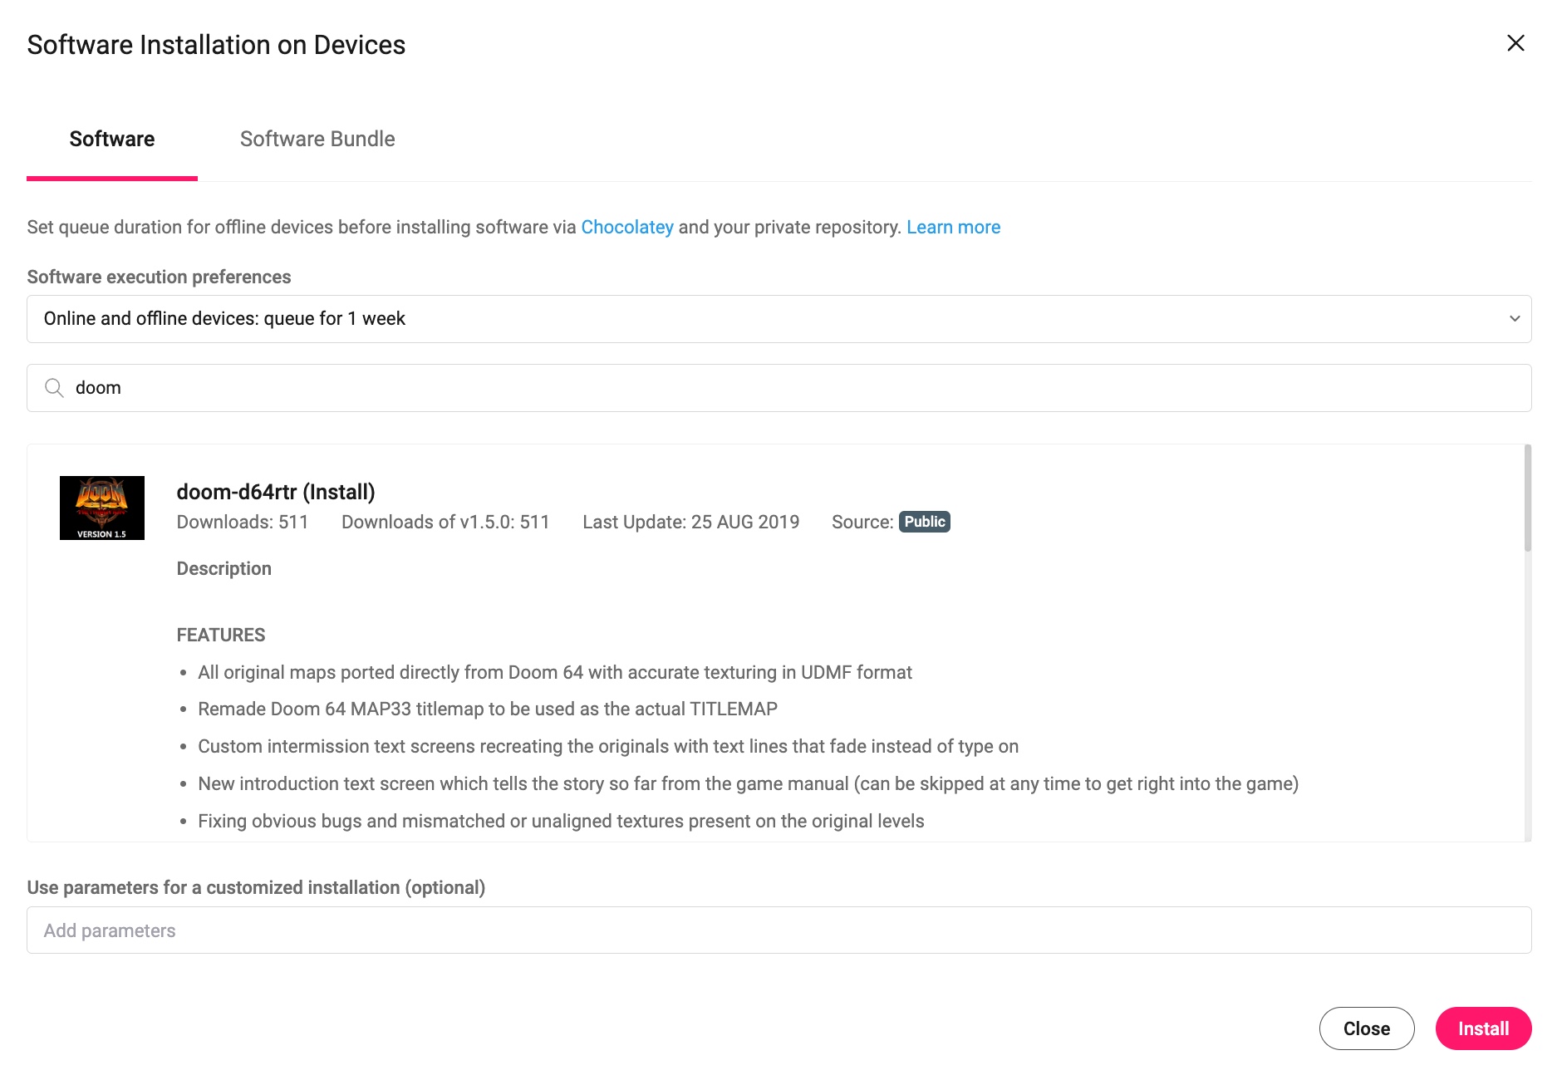1562x1075 pixels.
Task: Click the FEATURES heading
Action: pyautogui.click(x=221, y=635)
